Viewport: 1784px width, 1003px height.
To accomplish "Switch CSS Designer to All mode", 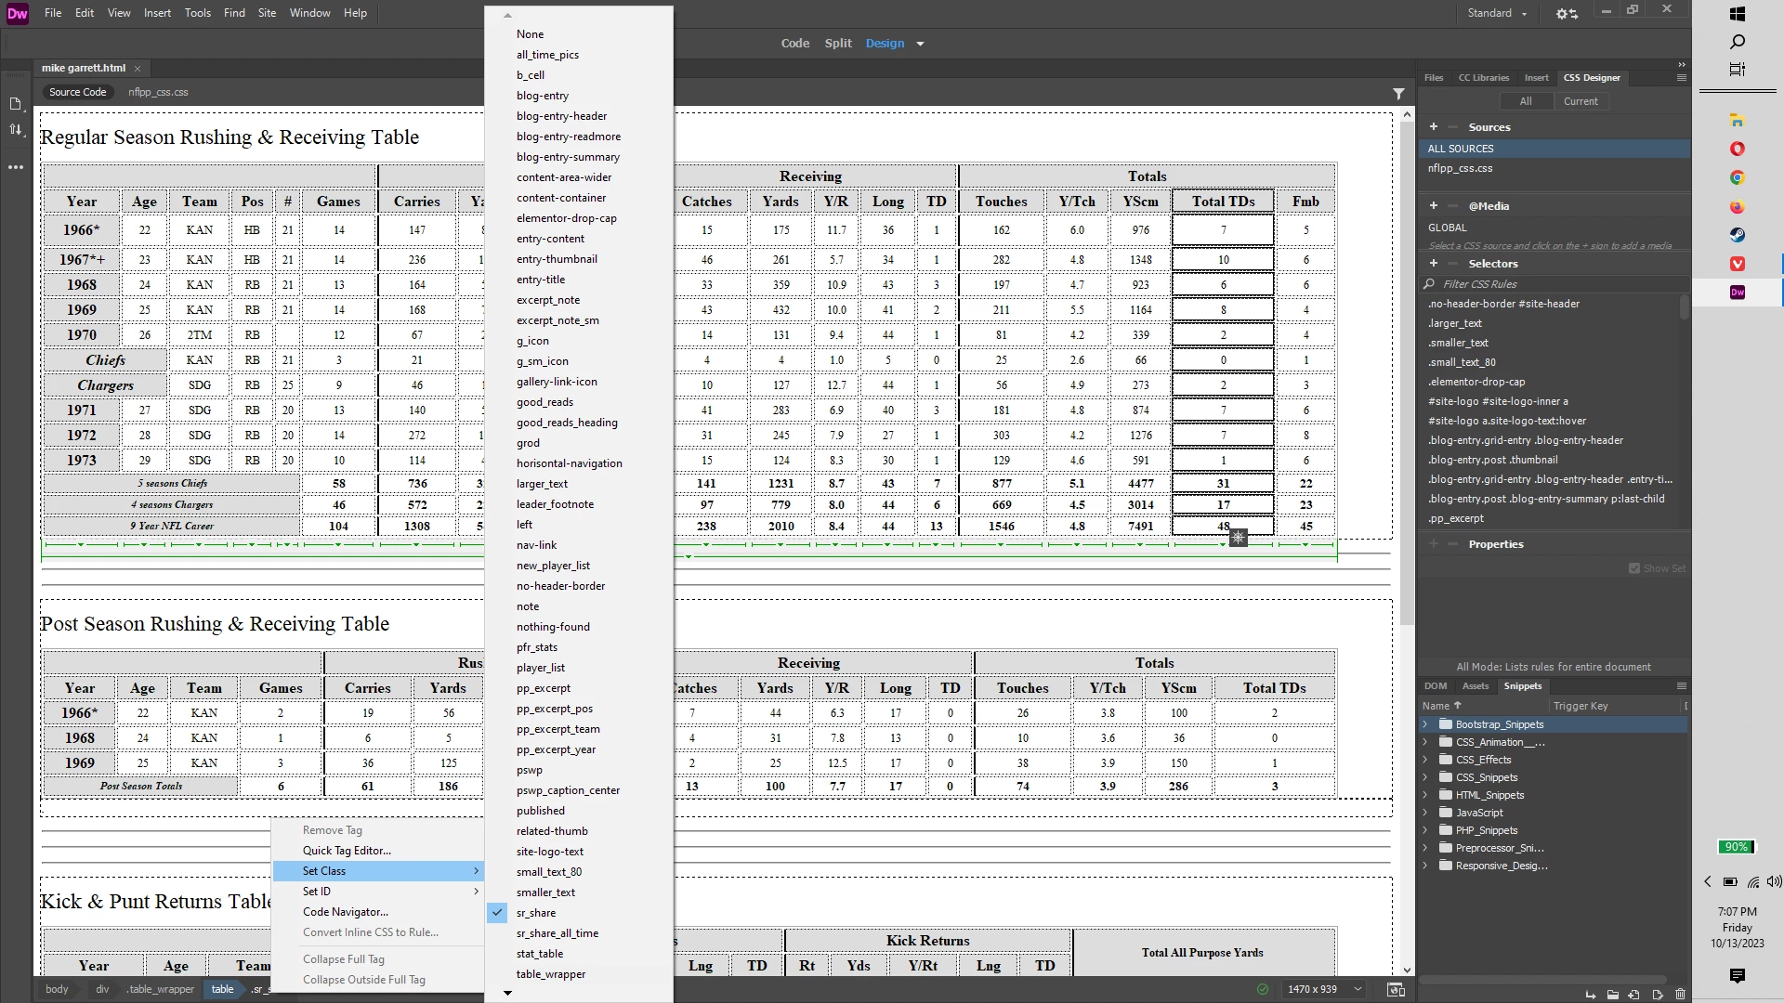I will (1526, 101).
